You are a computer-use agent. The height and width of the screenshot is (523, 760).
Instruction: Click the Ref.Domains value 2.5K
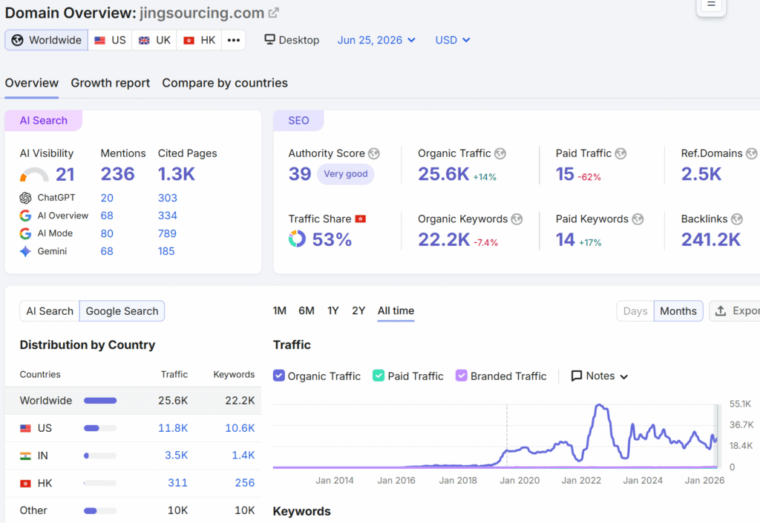click(x=701, y=174)
